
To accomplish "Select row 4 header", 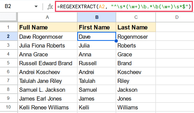I will pyautogui.click(x=9, y=54).
